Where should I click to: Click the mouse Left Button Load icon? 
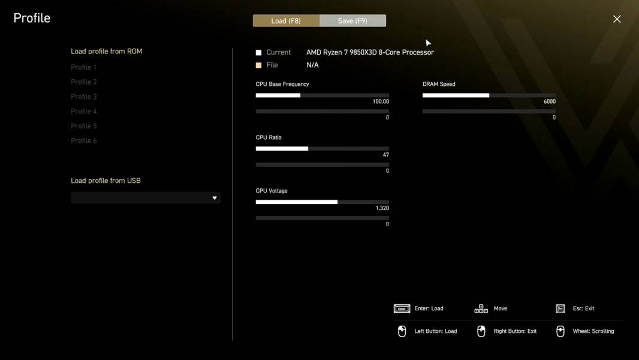click(x=402, y=331)
